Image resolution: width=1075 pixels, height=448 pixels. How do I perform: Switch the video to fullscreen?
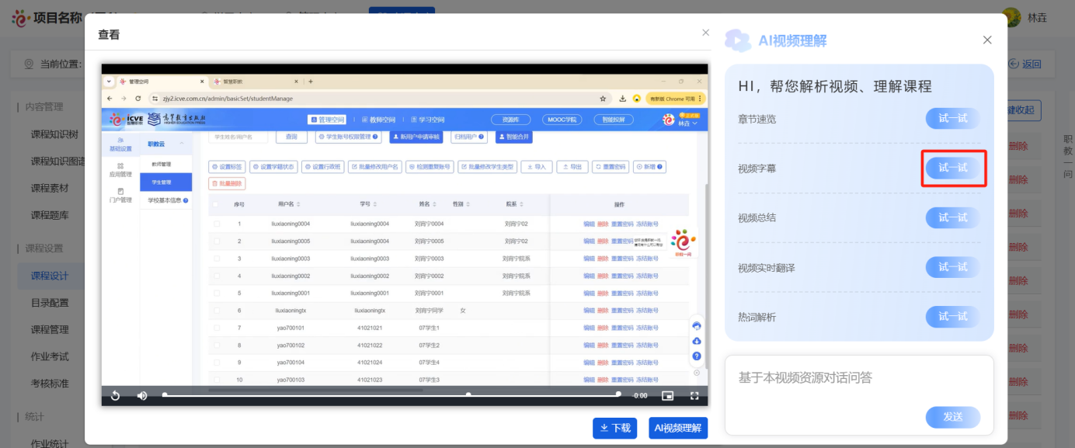click(694, 396)
